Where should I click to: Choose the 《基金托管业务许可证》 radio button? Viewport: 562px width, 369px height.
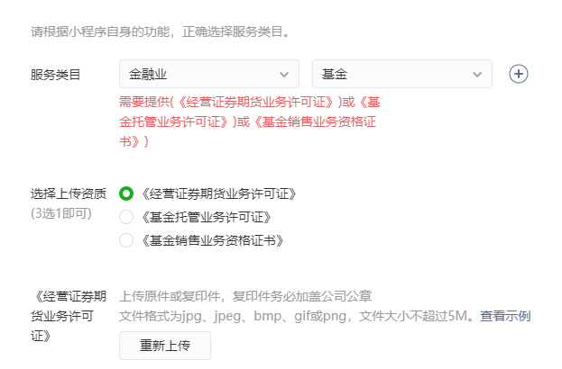pyautogui.click(x=126, y=217)
